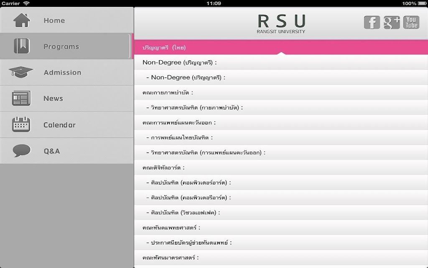The image size is (428, 268).
Task: Tap the Q&A speech bubble icon
Action: (22, 150)
